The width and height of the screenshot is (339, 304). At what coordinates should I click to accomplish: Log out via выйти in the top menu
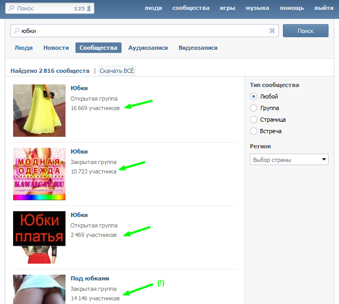click(x=324, y=8)
